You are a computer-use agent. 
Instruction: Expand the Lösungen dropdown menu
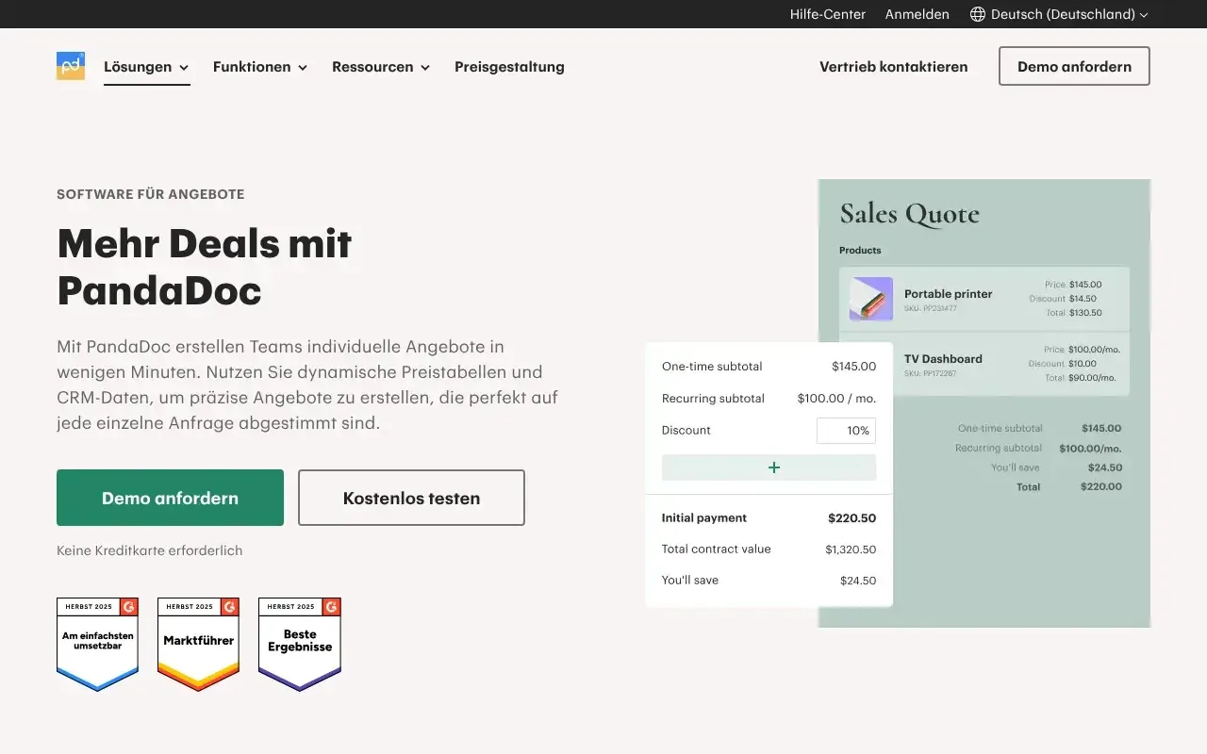click(x=146, y=67)
